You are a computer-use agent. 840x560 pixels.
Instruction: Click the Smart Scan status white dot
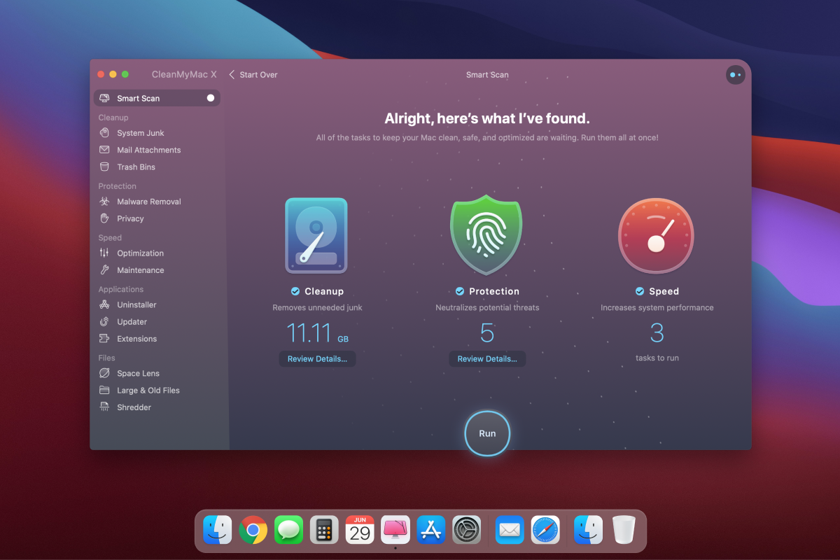click(211, 98)
